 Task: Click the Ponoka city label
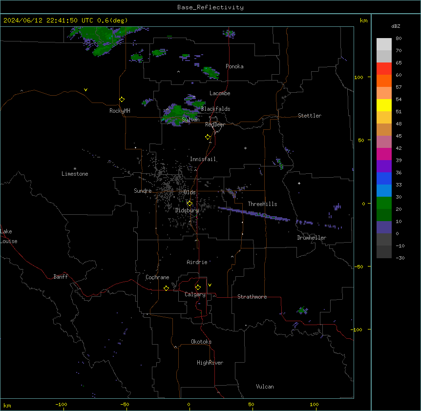pyautogui.click(x=234, y=66)
